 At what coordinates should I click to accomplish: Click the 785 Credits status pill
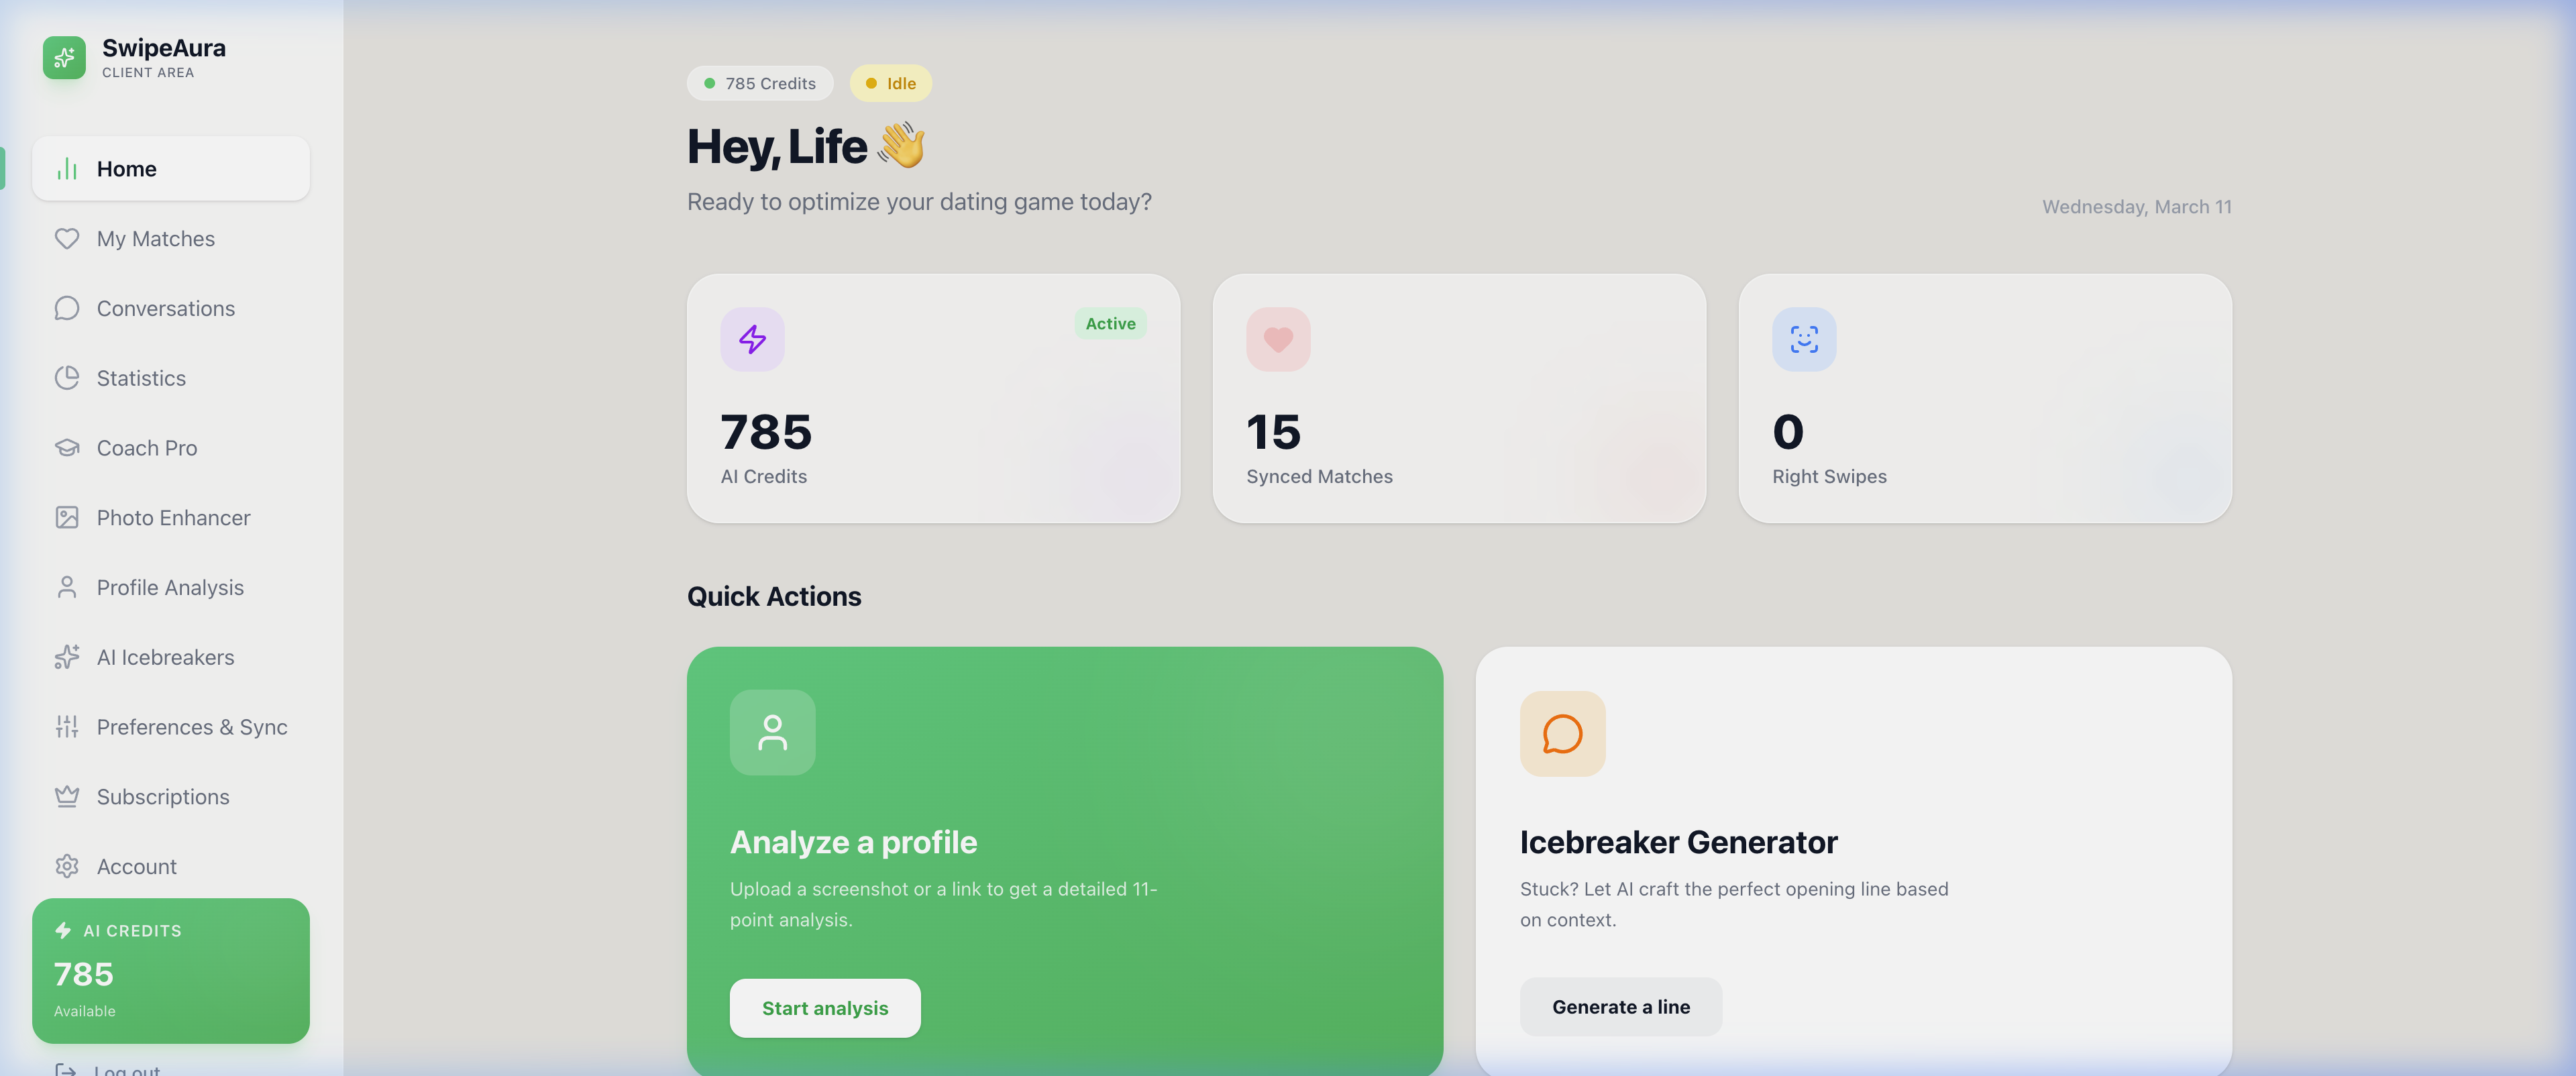(760, 83)
